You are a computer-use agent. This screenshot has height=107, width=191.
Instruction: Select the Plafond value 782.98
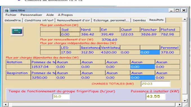click(170, 34)
